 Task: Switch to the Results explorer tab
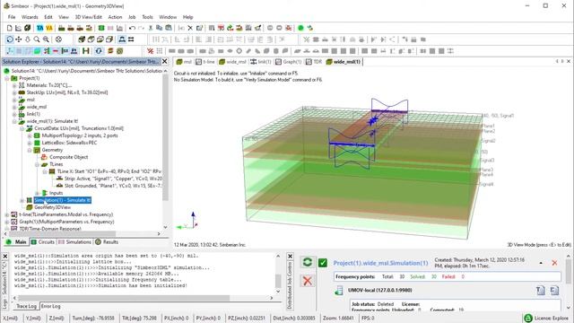(107, 241)
